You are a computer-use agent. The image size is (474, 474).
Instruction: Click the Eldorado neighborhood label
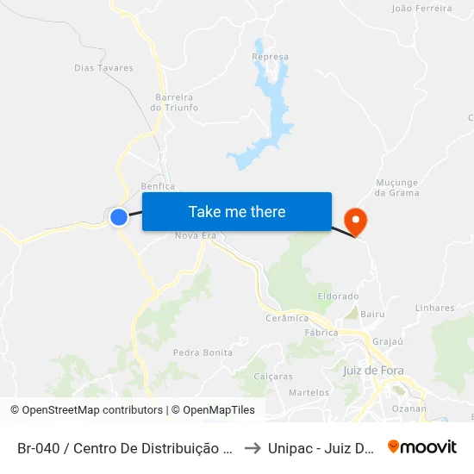[339, 296]
